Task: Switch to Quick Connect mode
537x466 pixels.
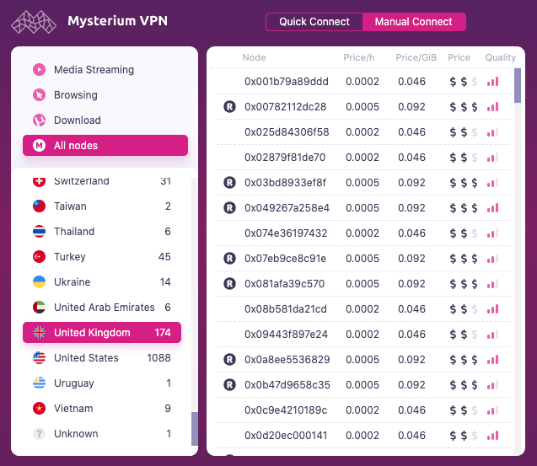Action: click(x=314, y=22)
